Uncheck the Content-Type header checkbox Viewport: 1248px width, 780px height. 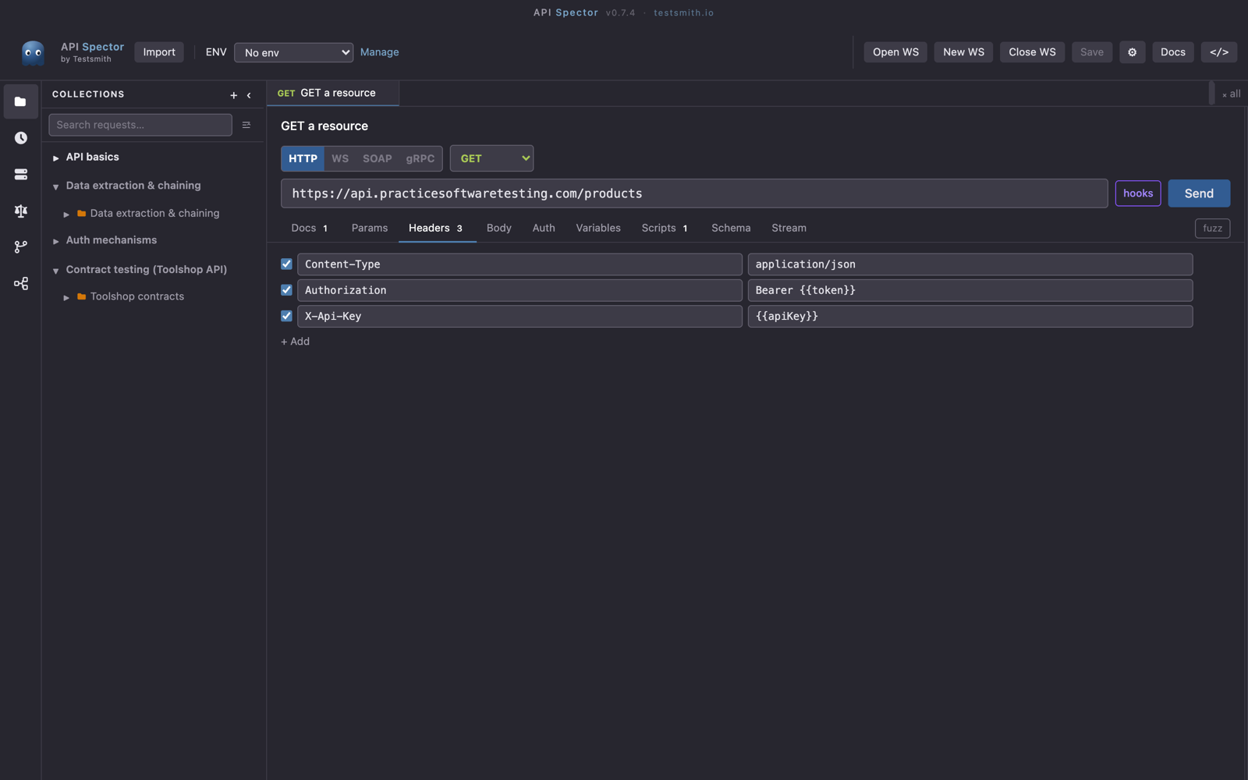click(286, 264)
